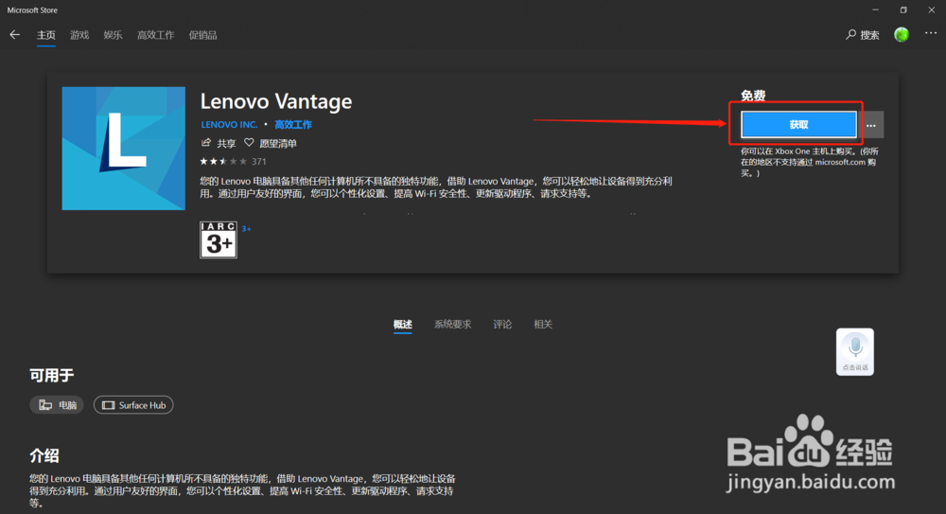This screenshot has height=514, width=946.
Task: Click the microphone voice input widget
Action: [855, 351]
